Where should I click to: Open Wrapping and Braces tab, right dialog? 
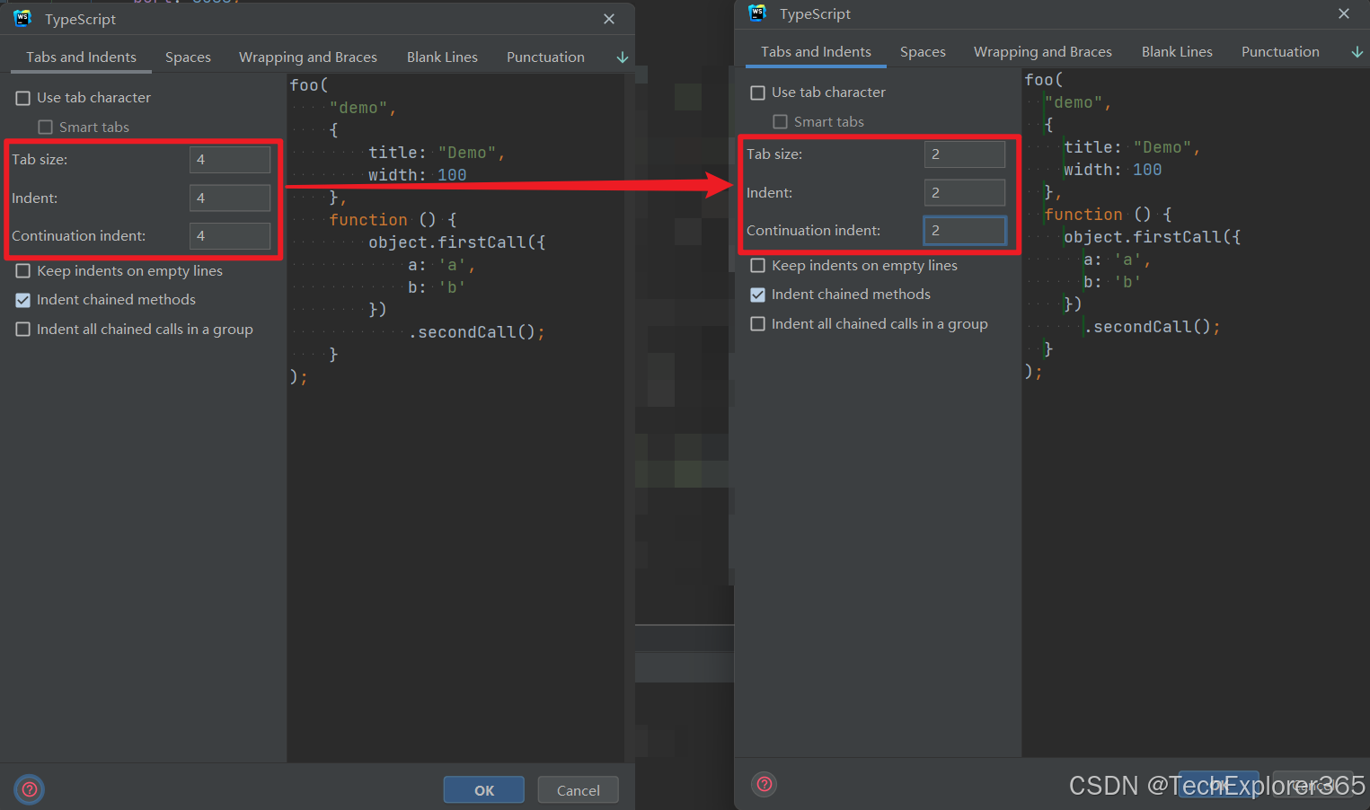click(1043, 52)
